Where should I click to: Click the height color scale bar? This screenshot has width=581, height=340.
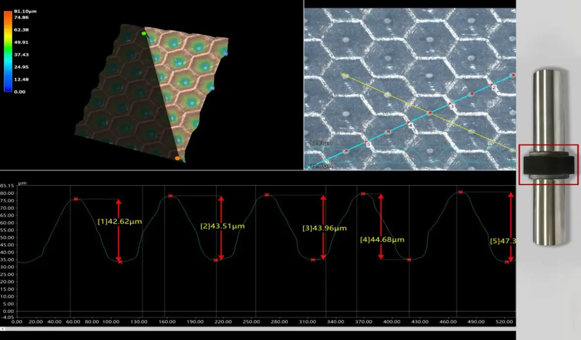[7, 52]
